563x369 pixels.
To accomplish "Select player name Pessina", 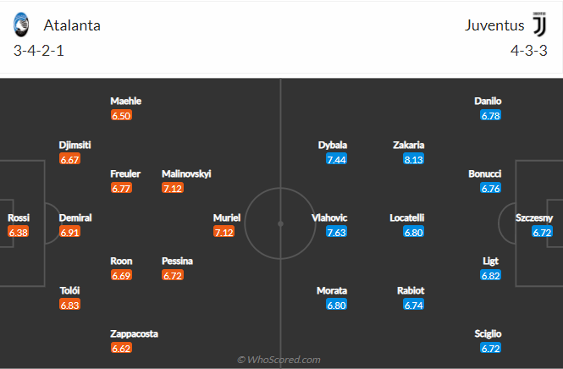I will 179,261.
